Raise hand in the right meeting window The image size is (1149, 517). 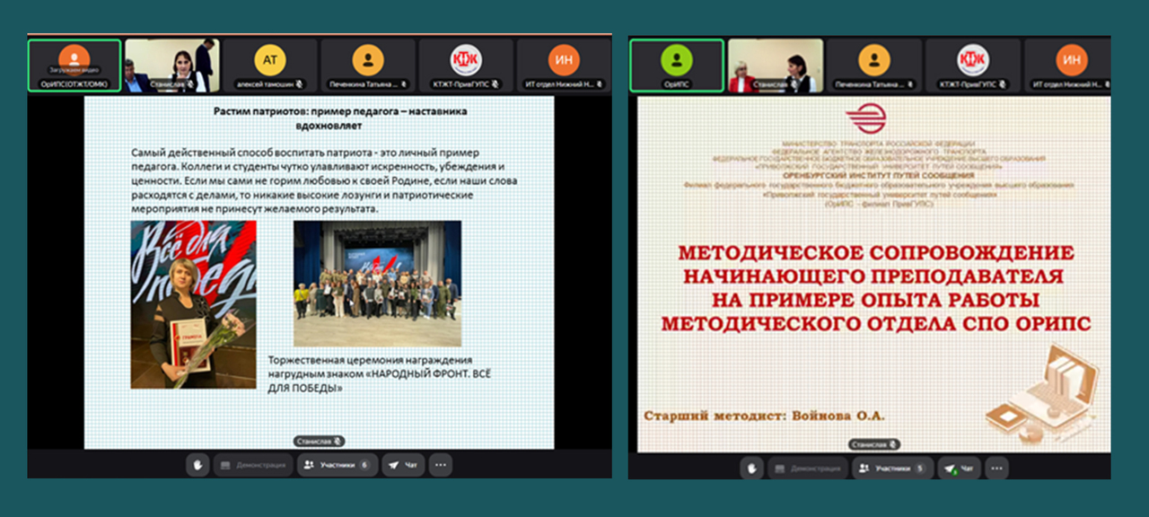(x=751, y=468)
